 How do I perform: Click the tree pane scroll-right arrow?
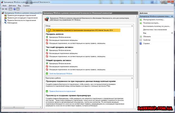[x=41, y=107]
